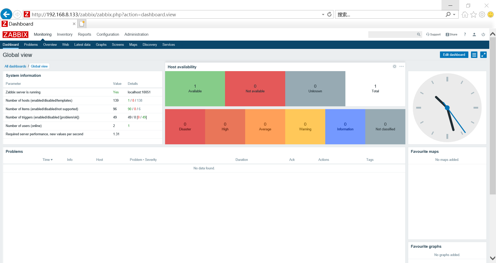Switch to the Overview submenu tab

click(x=50, y=44)
